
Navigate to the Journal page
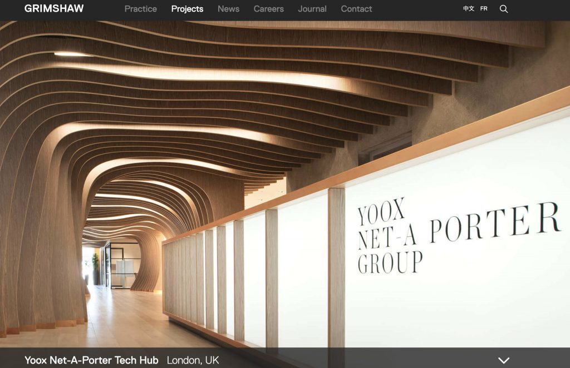(x=312, y=9)
